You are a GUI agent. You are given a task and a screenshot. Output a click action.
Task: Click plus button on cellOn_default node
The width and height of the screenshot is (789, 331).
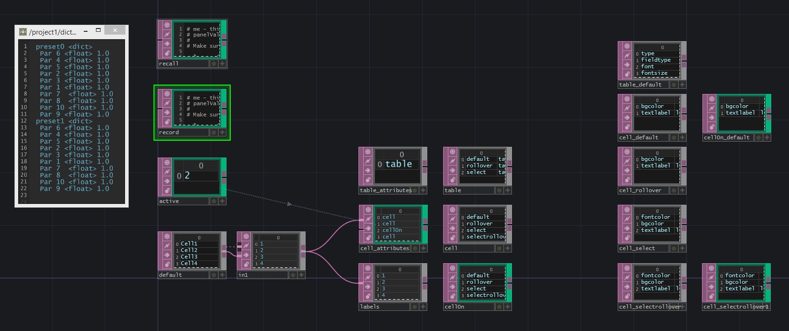pos(767,137)
